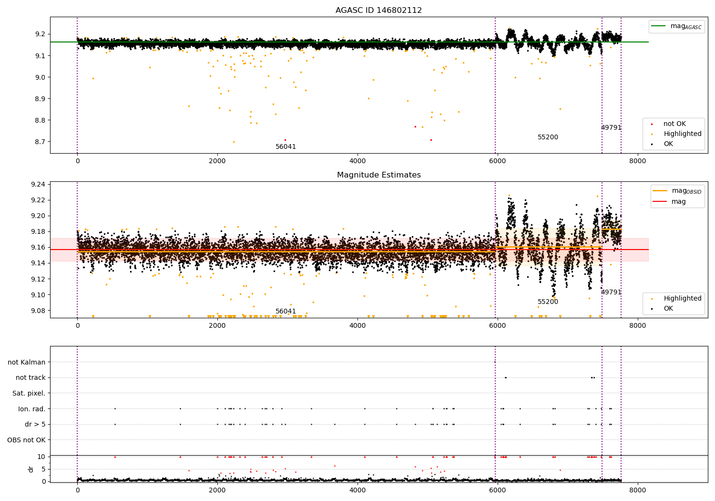Click the 'Sat. pixel.' row label
The width and height of the screenshot is (715, 501).
(29, 394)
